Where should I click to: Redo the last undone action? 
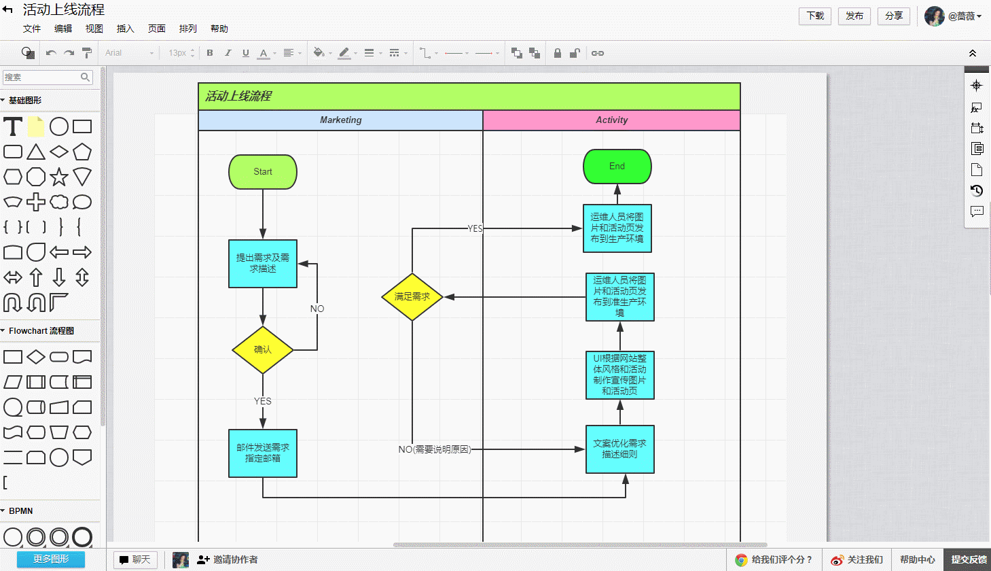pyautogui.click(x=69, y=53)
